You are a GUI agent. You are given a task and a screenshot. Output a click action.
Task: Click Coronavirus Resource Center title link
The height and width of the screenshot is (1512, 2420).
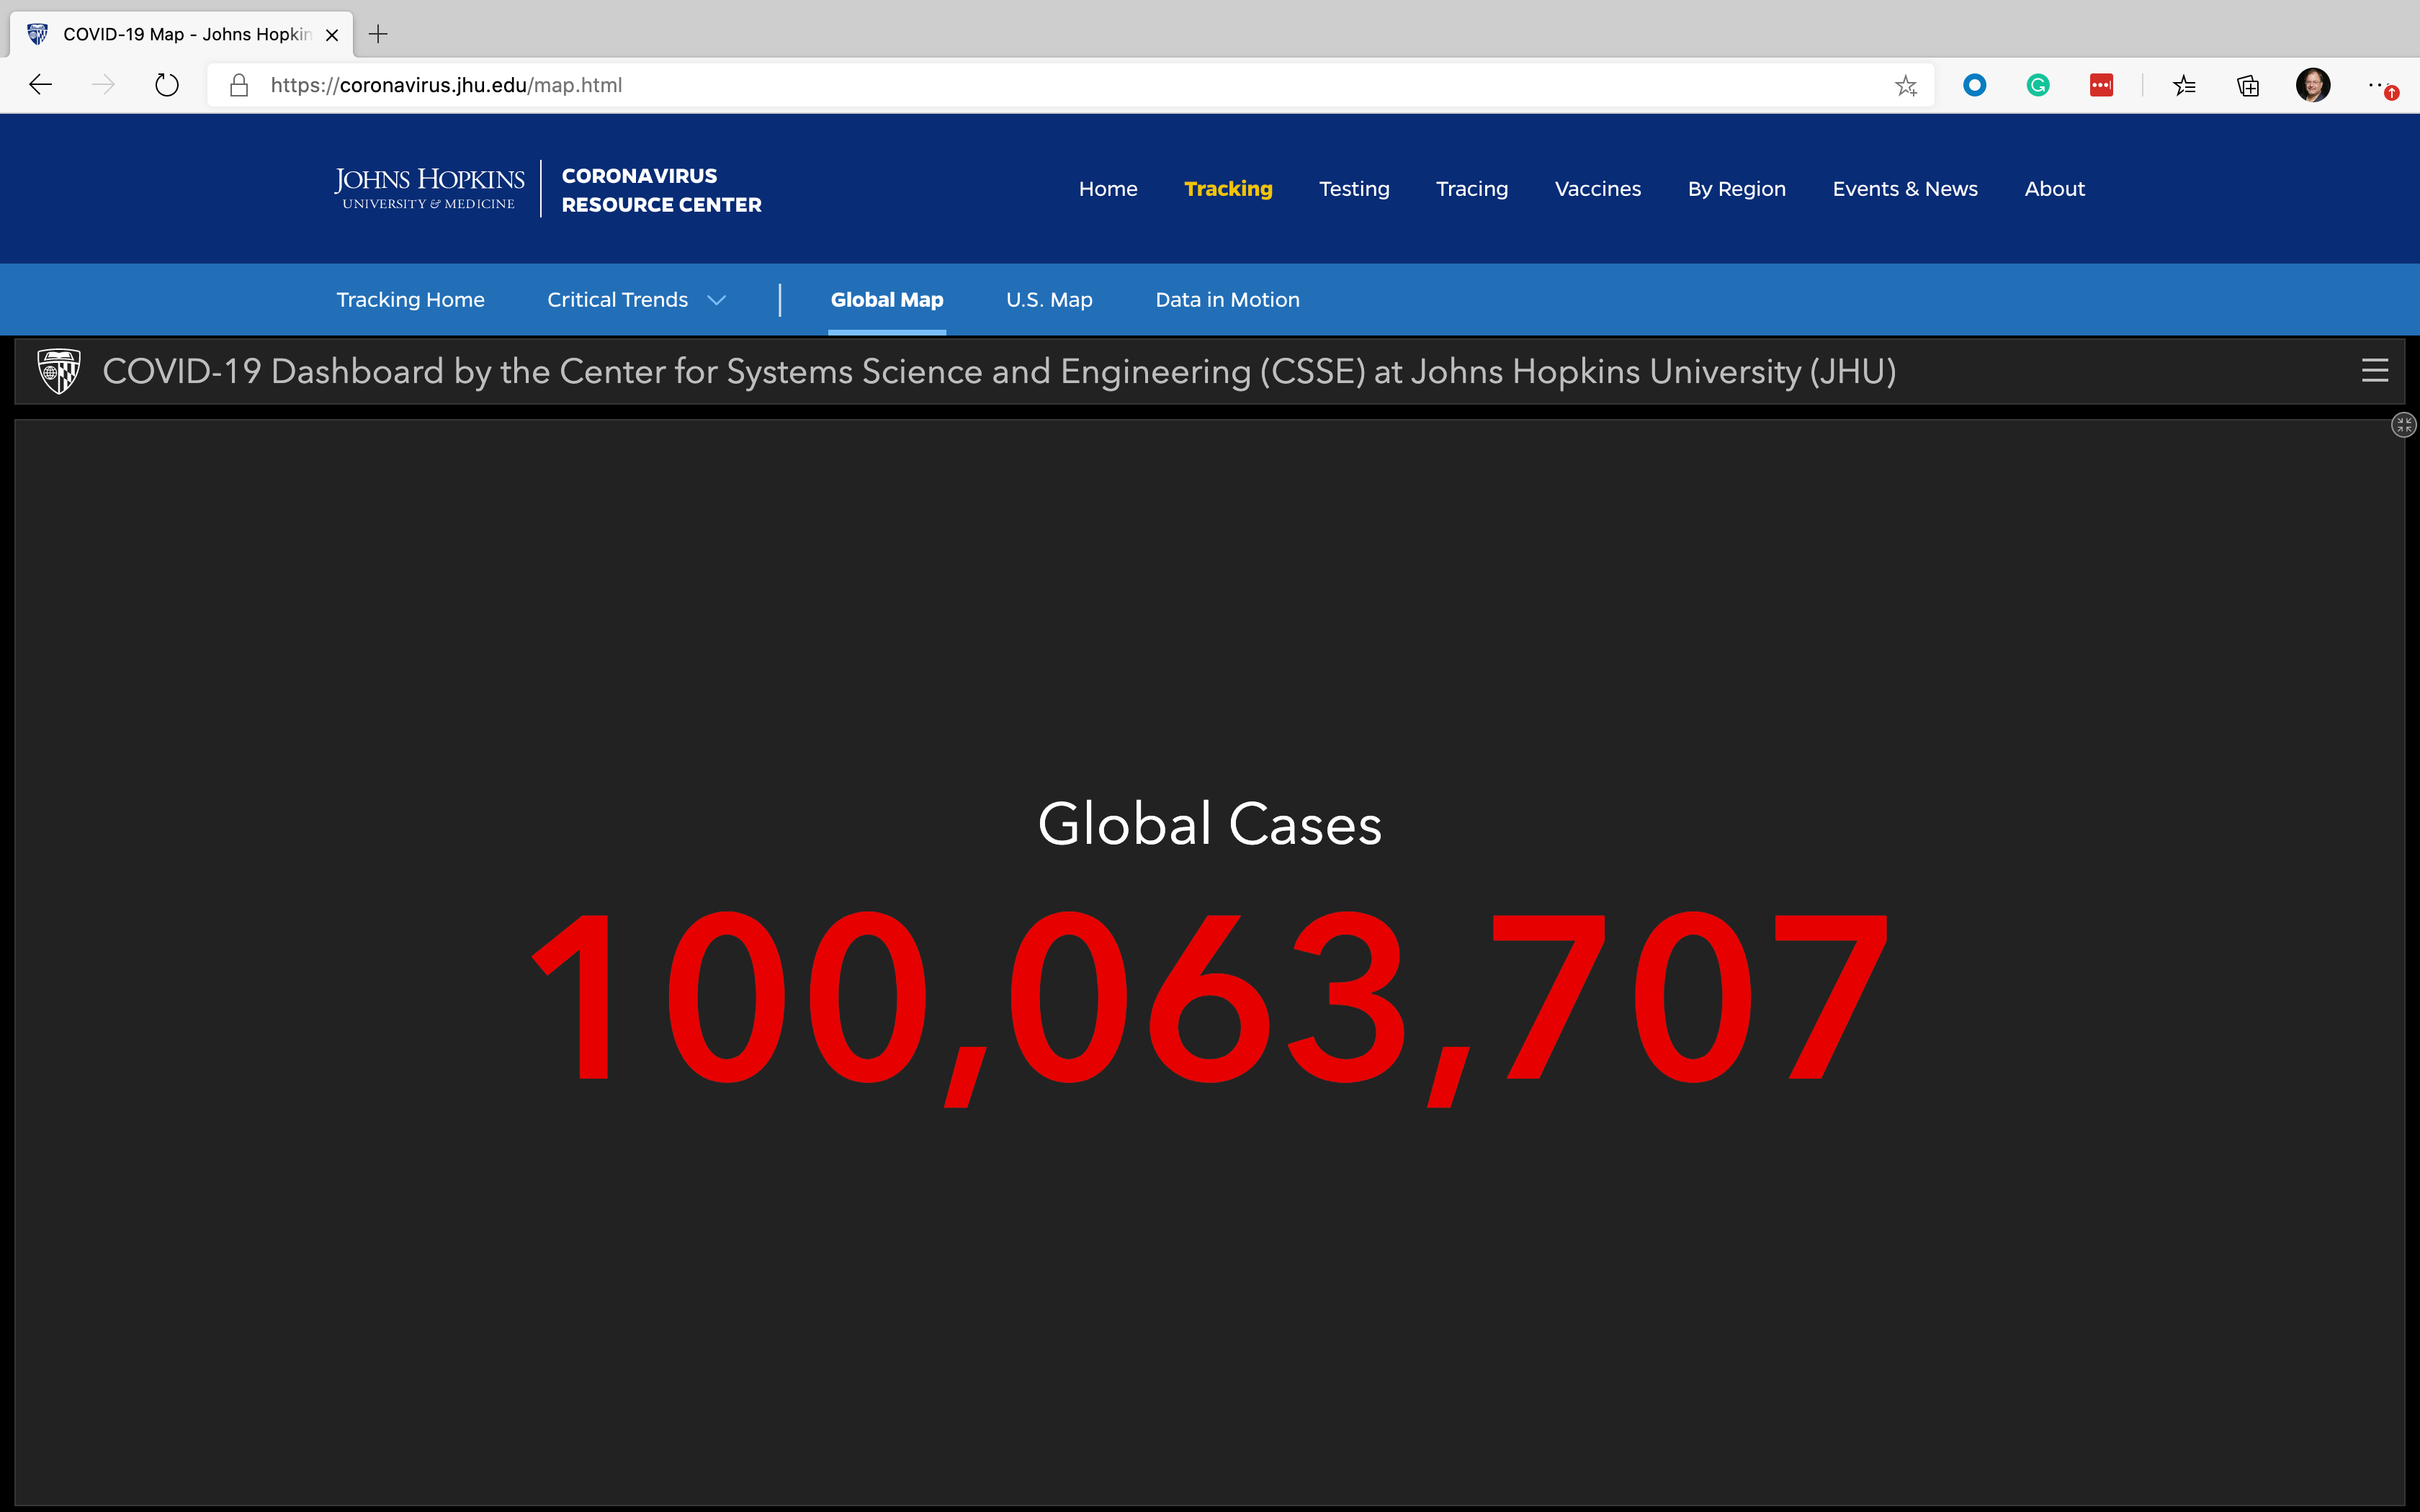(x=661, y=190)
